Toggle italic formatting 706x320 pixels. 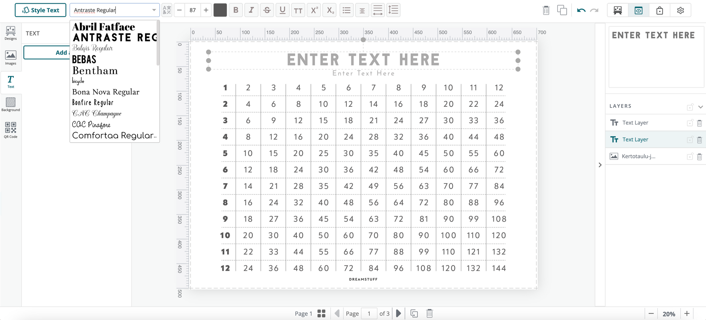(251, 10)
